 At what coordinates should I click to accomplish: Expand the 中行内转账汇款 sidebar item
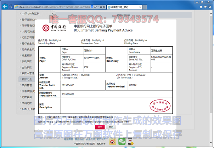(30, 14)
